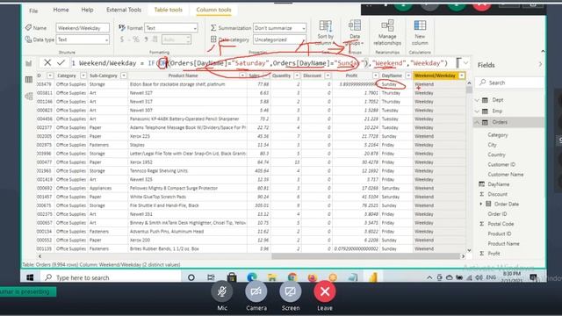The image size is (562, 316).
Task: Open the Sort by column tool
Action: 326,32
